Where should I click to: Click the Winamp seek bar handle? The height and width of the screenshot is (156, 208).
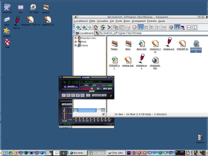(x=92, y=91)
